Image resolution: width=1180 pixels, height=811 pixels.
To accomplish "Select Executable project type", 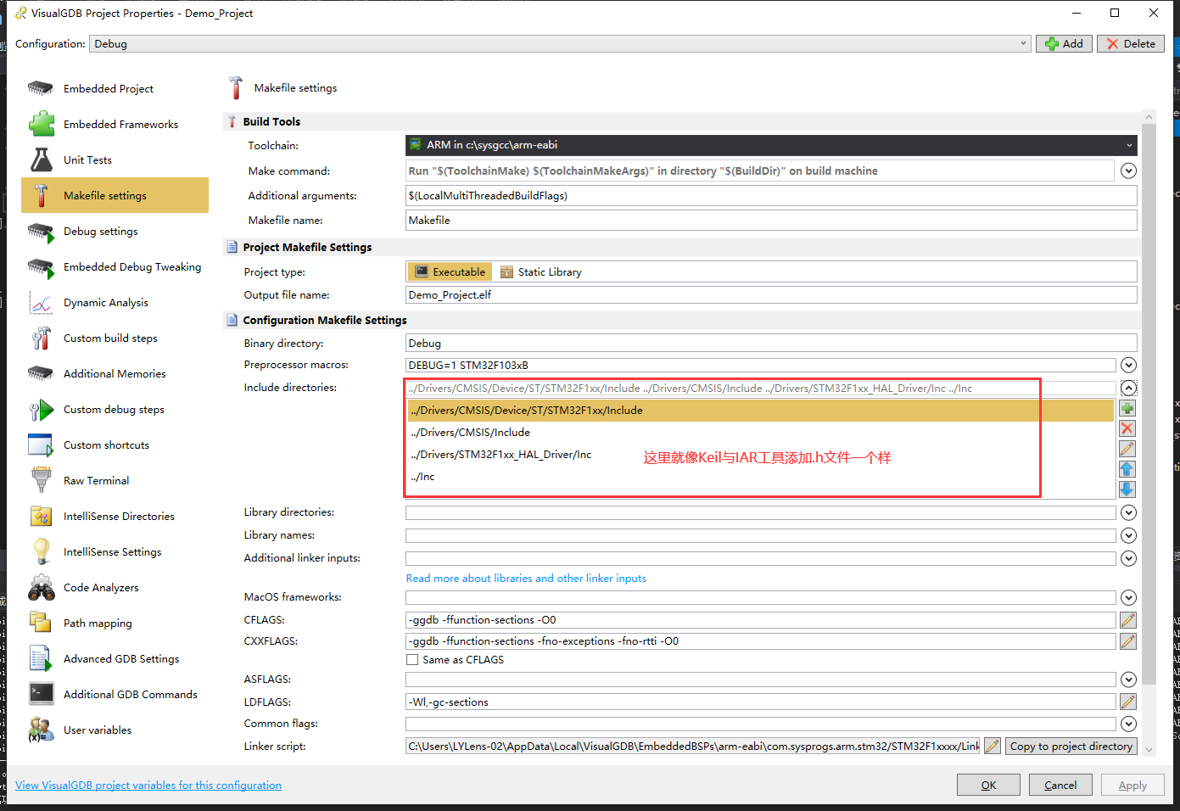I will click(450, 271).
